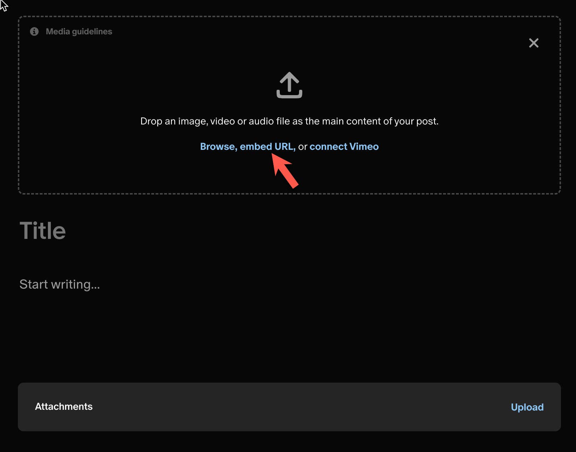Viewport: 576px width, 452px height.
Task: Select the Attachments section label
Action: click(64, 407)
